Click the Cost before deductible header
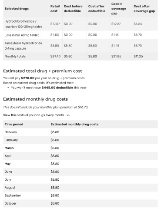161x209 pixels. [x=73, y=9]
